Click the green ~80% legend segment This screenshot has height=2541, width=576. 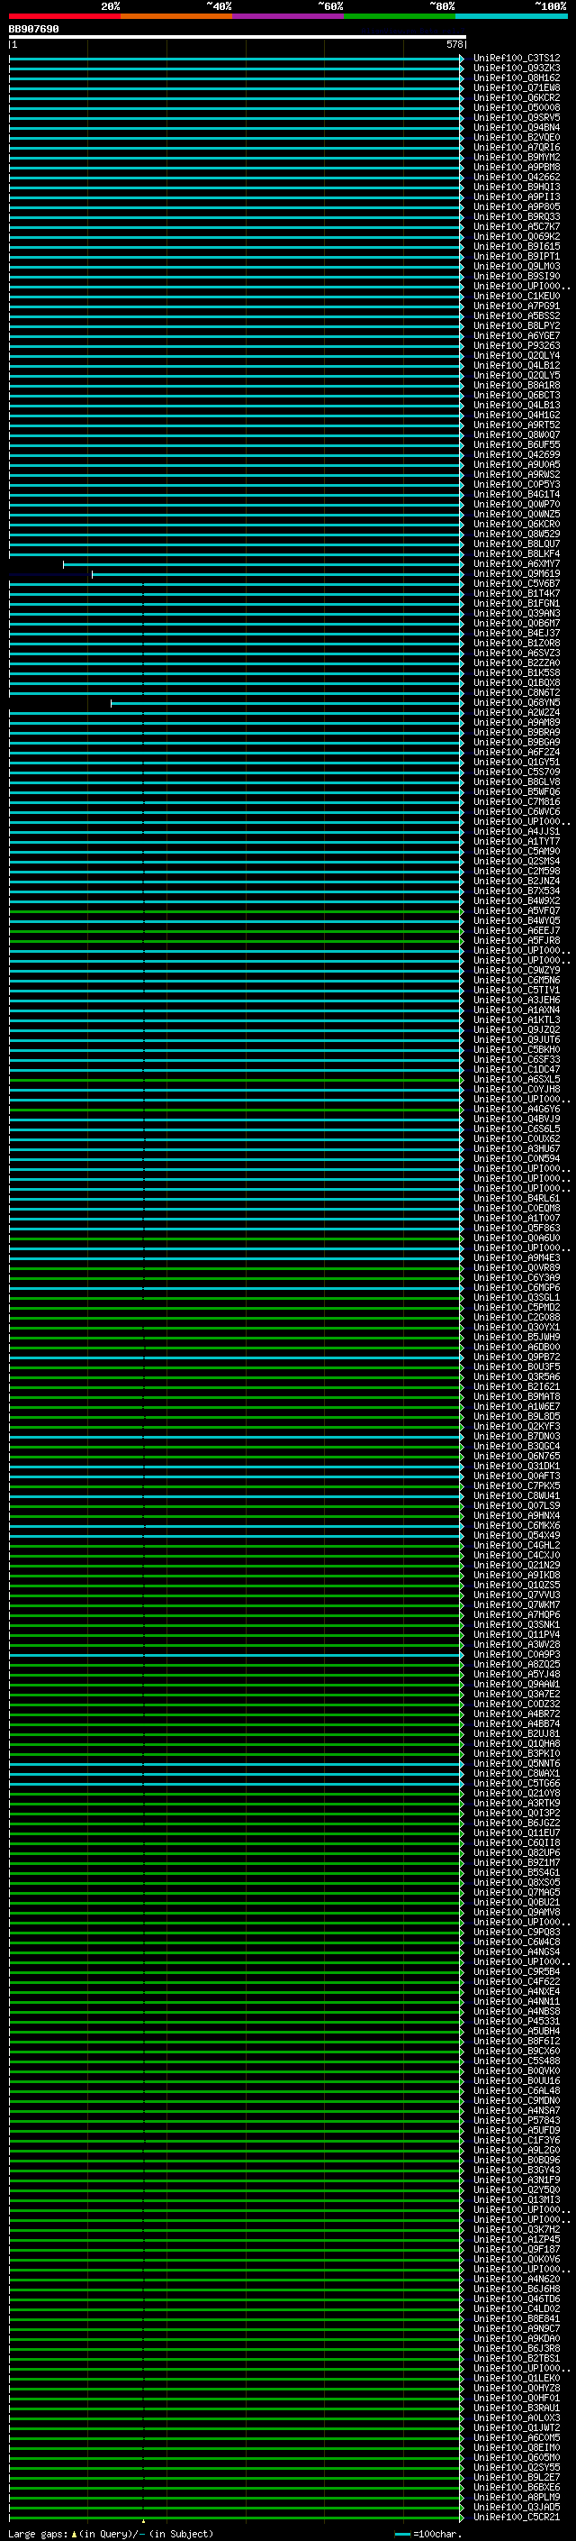tap(399, 16)
